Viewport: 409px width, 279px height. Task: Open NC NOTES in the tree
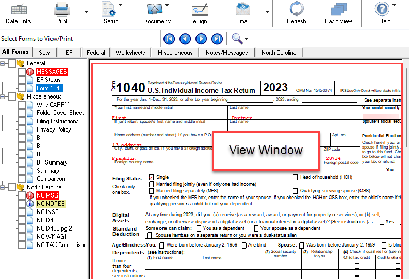point(51,204)
